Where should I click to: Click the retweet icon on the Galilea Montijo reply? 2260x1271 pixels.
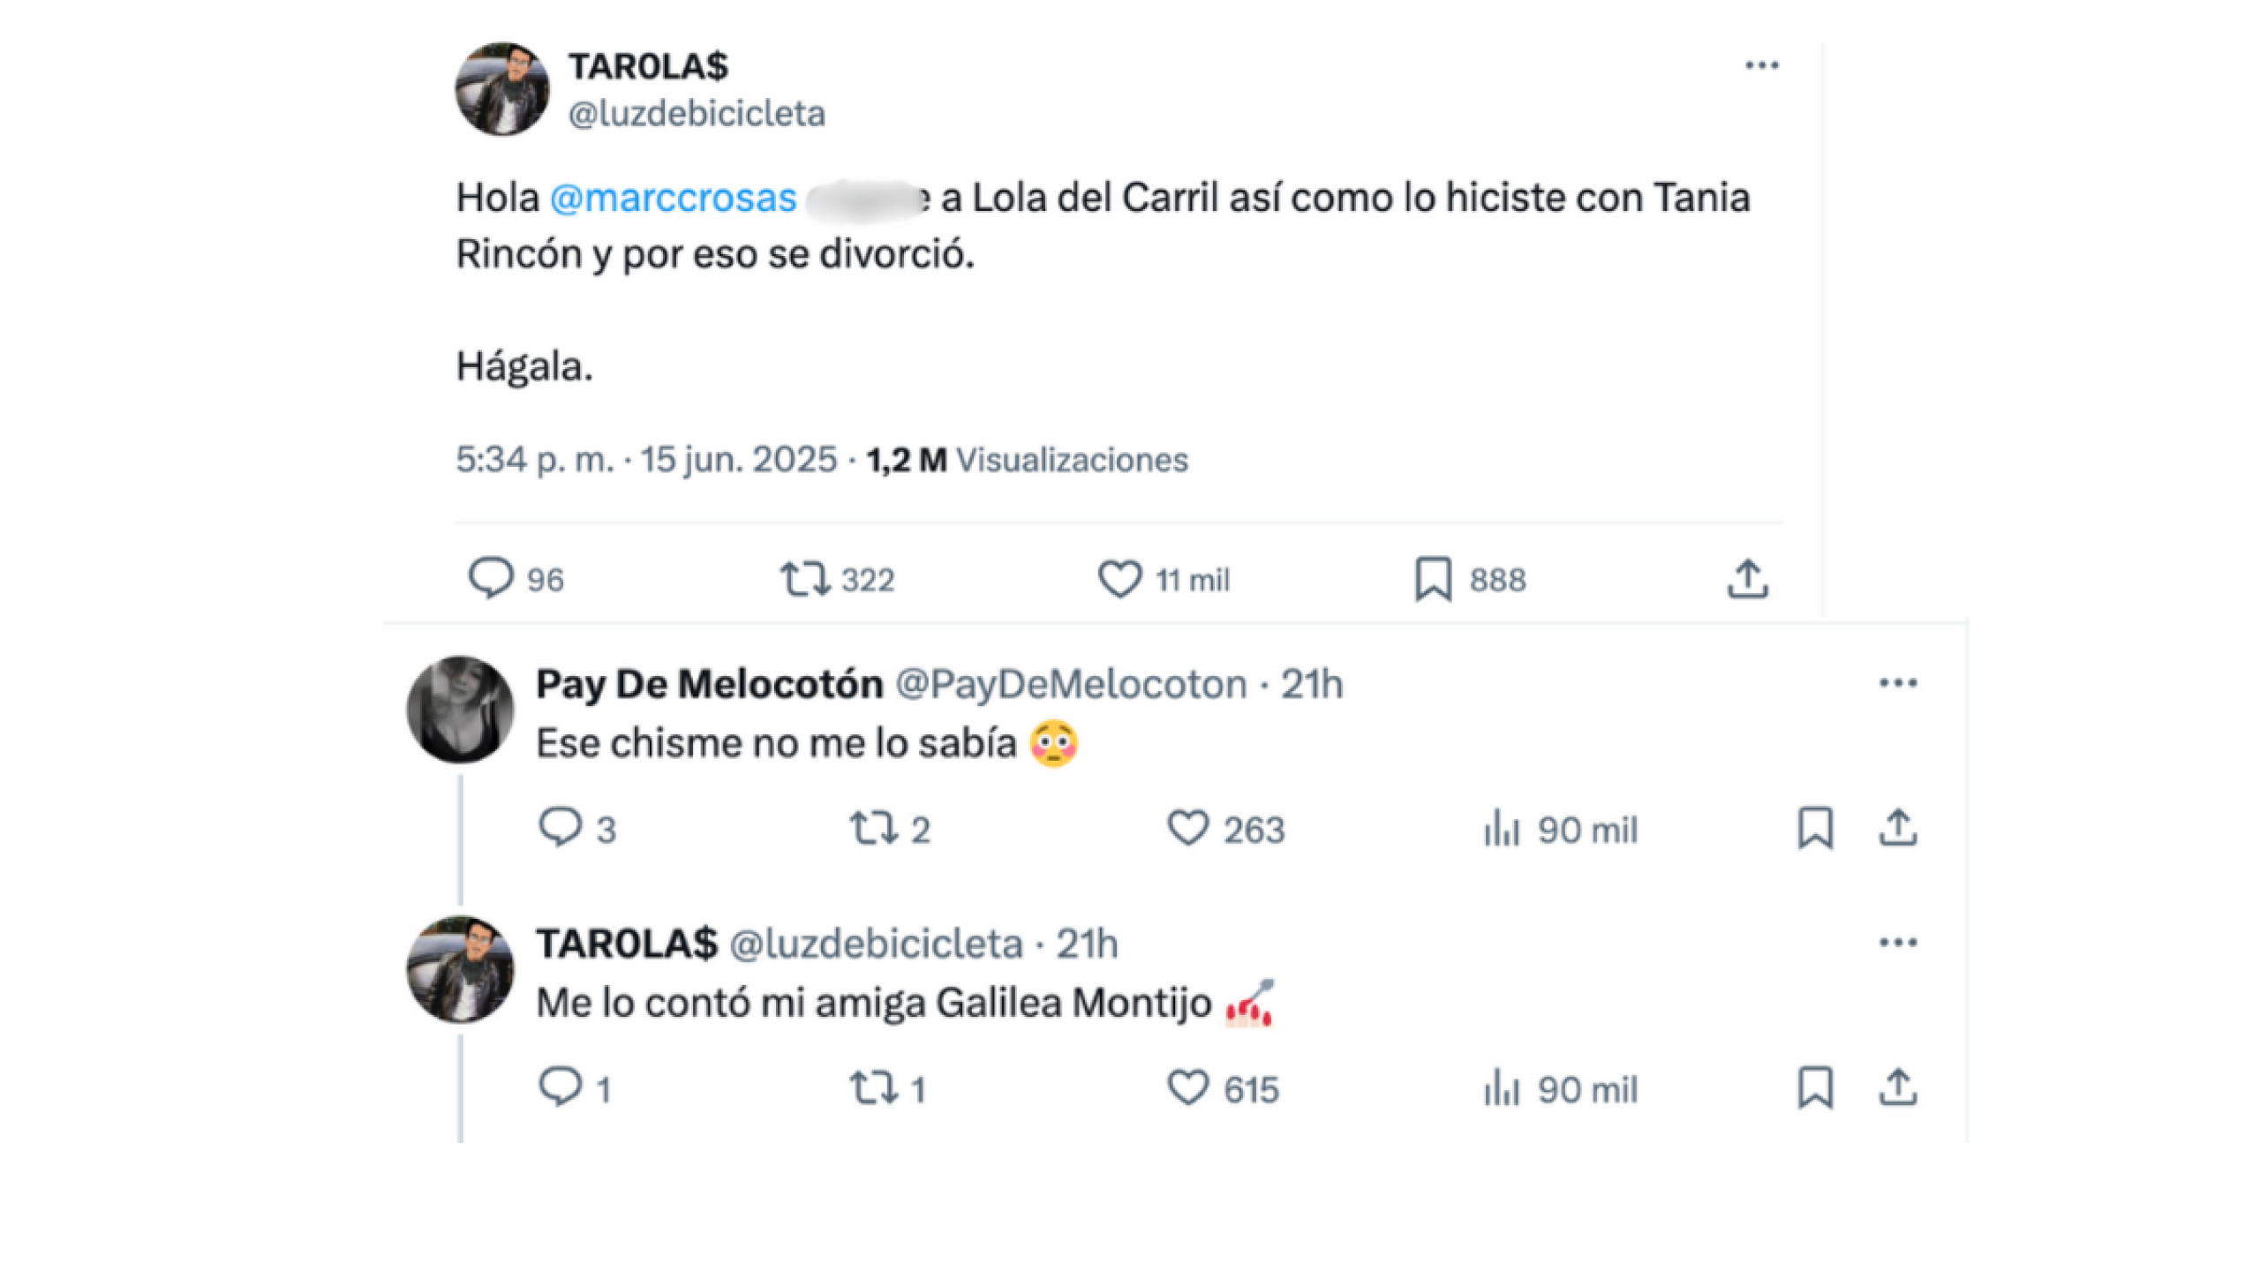(x=874, y=1090)
